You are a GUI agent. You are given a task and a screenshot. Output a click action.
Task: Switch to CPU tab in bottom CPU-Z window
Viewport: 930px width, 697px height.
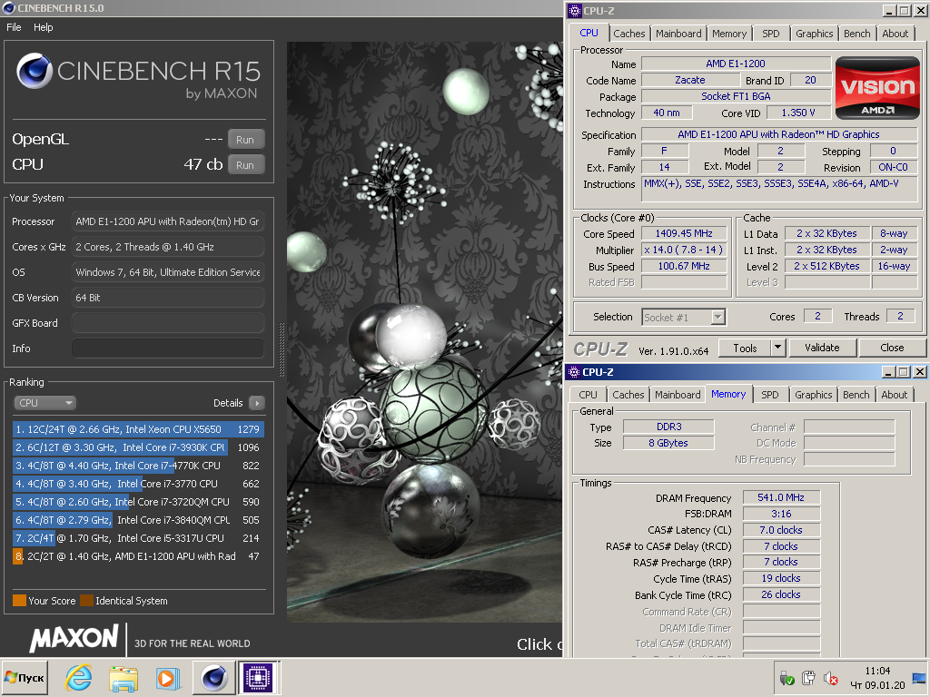(x=588, y=395)
